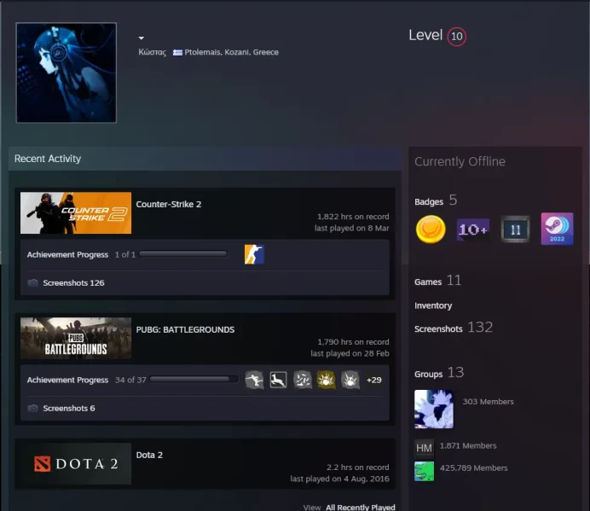The width and height of the screenshot is (590, 511).
Task: Click the Greek flag icon
Action: pos(177,52)
